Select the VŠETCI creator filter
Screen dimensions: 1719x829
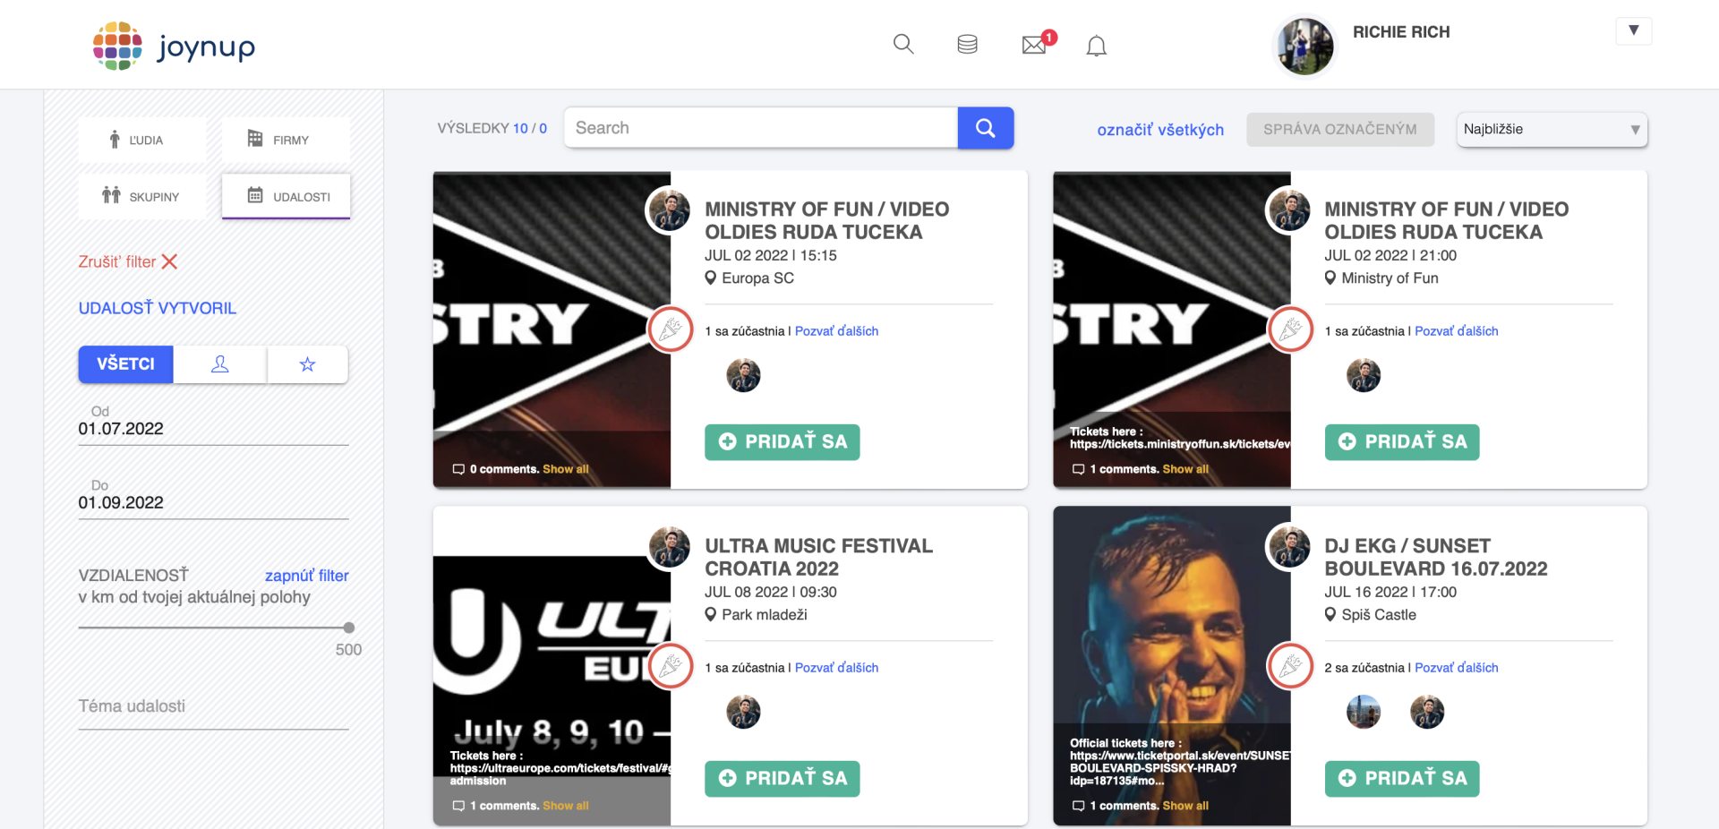pyautogui.click(x=125, y=364)
